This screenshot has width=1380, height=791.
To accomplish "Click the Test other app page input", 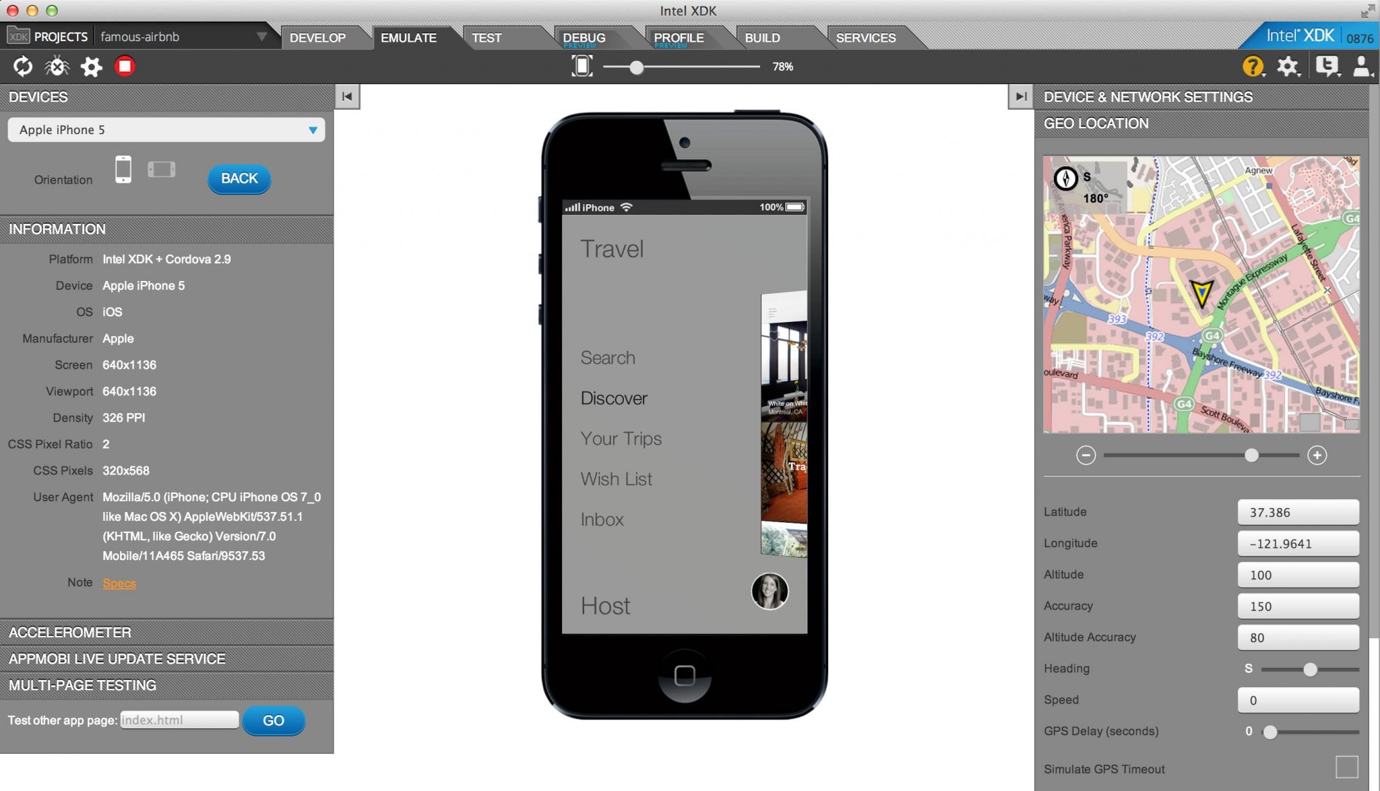I will [x=179, y=720].
